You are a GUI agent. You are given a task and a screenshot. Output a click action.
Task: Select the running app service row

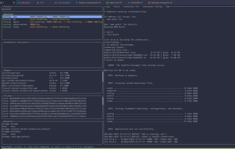(52, 17)
